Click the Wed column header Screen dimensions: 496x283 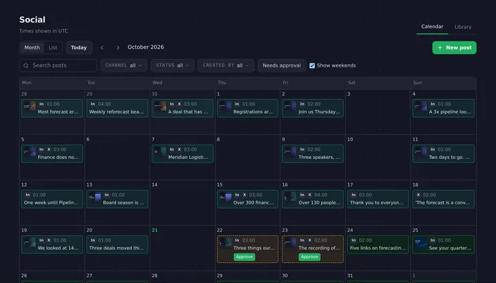tap(157, 83)
